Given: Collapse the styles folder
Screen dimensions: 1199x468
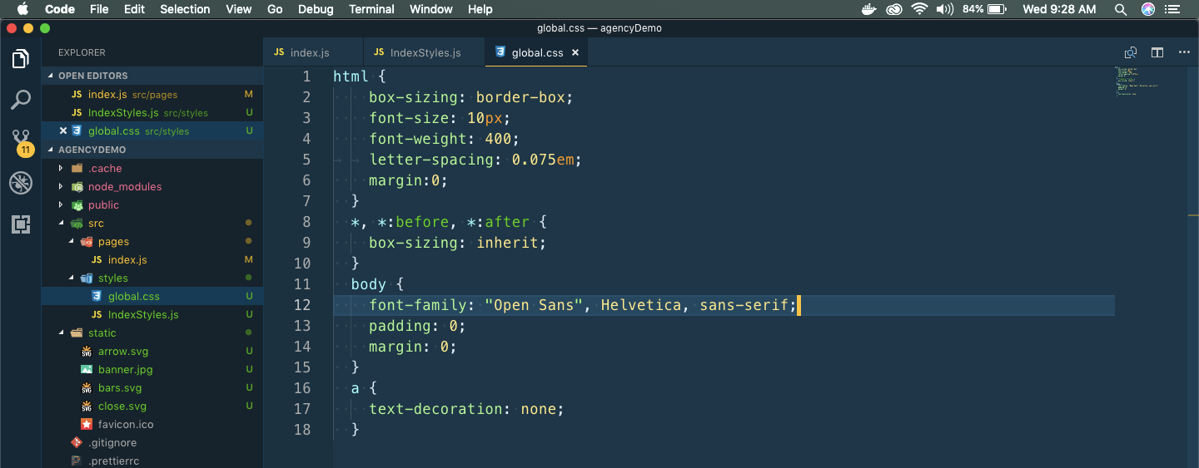Looking at the screenshot, I should point(112,278).
